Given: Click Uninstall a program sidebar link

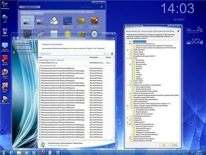Looking at the screenshot, I should tap(24, 49).
